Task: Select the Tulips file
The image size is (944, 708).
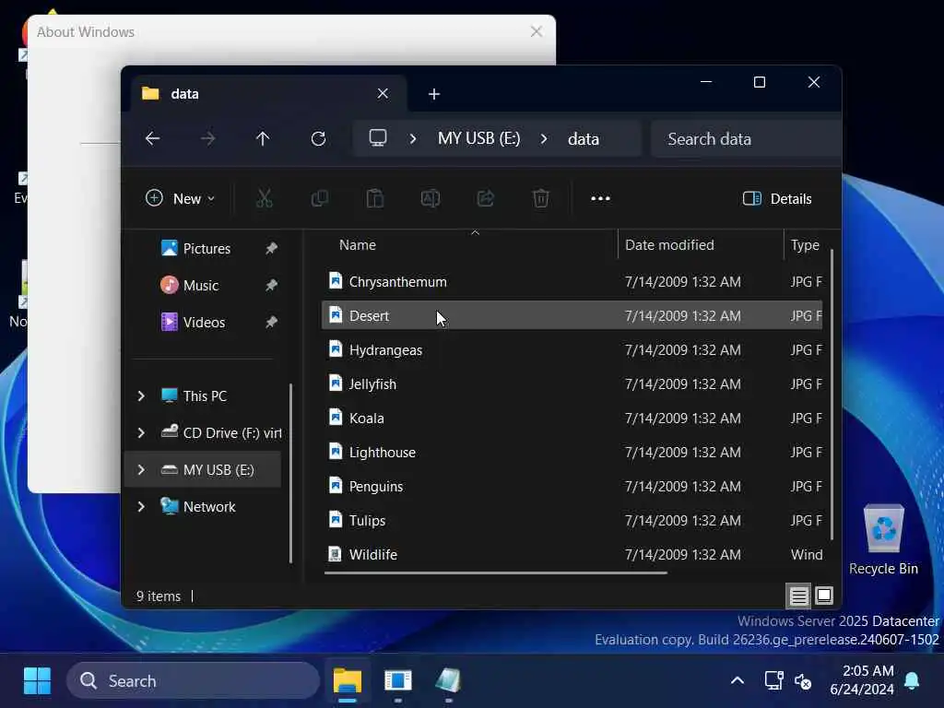Action: pyautogui.click(x=572, y=520)
